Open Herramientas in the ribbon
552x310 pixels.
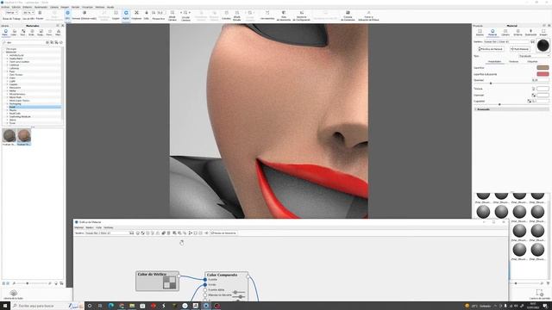click(x=267, y=15)
